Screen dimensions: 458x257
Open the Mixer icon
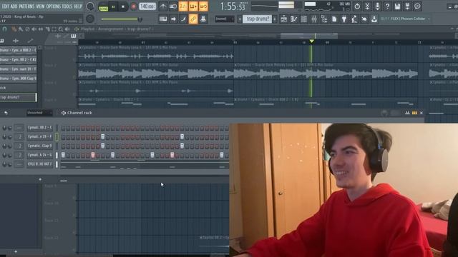pyautogui.click(x=314, y=19)
